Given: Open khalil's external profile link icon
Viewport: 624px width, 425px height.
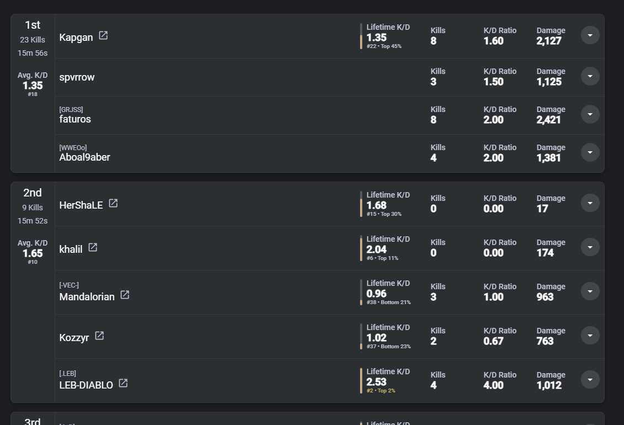Looking at the screenshot, I should click(93, 248).
